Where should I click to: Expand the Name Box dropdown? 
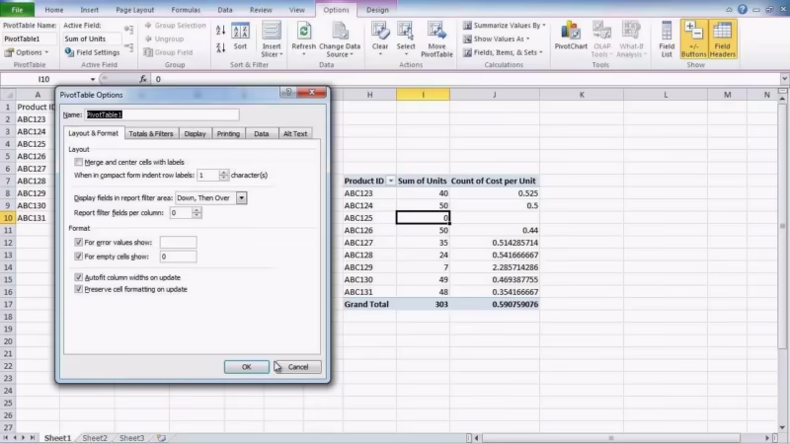point(93,79)
